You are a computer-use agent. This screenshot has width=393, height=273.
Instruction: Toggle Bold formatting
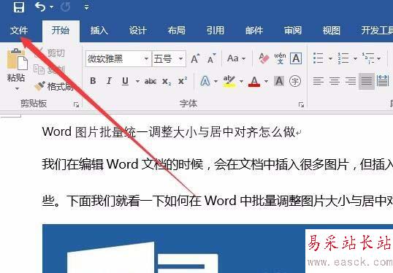93,81
